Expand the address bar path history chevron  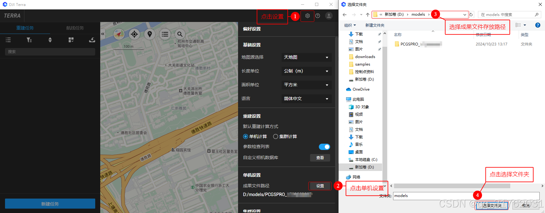tap(465, 14)
